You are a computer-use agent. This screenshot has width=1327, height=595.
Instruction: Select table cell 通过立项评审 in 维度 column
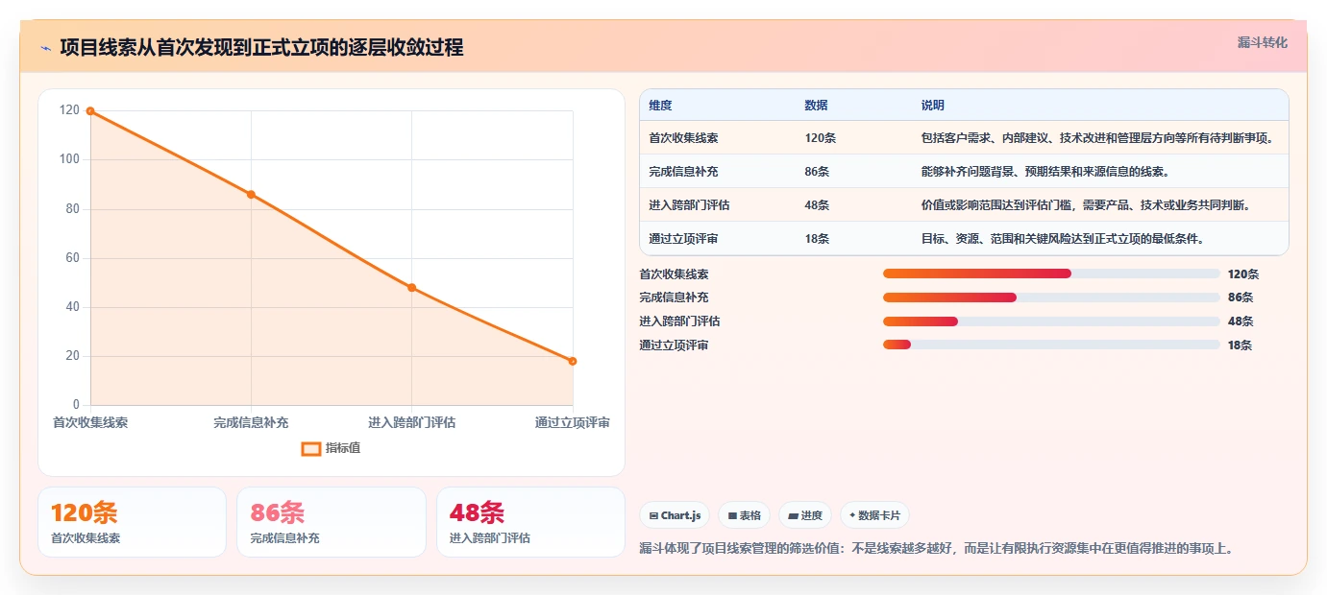683,239
